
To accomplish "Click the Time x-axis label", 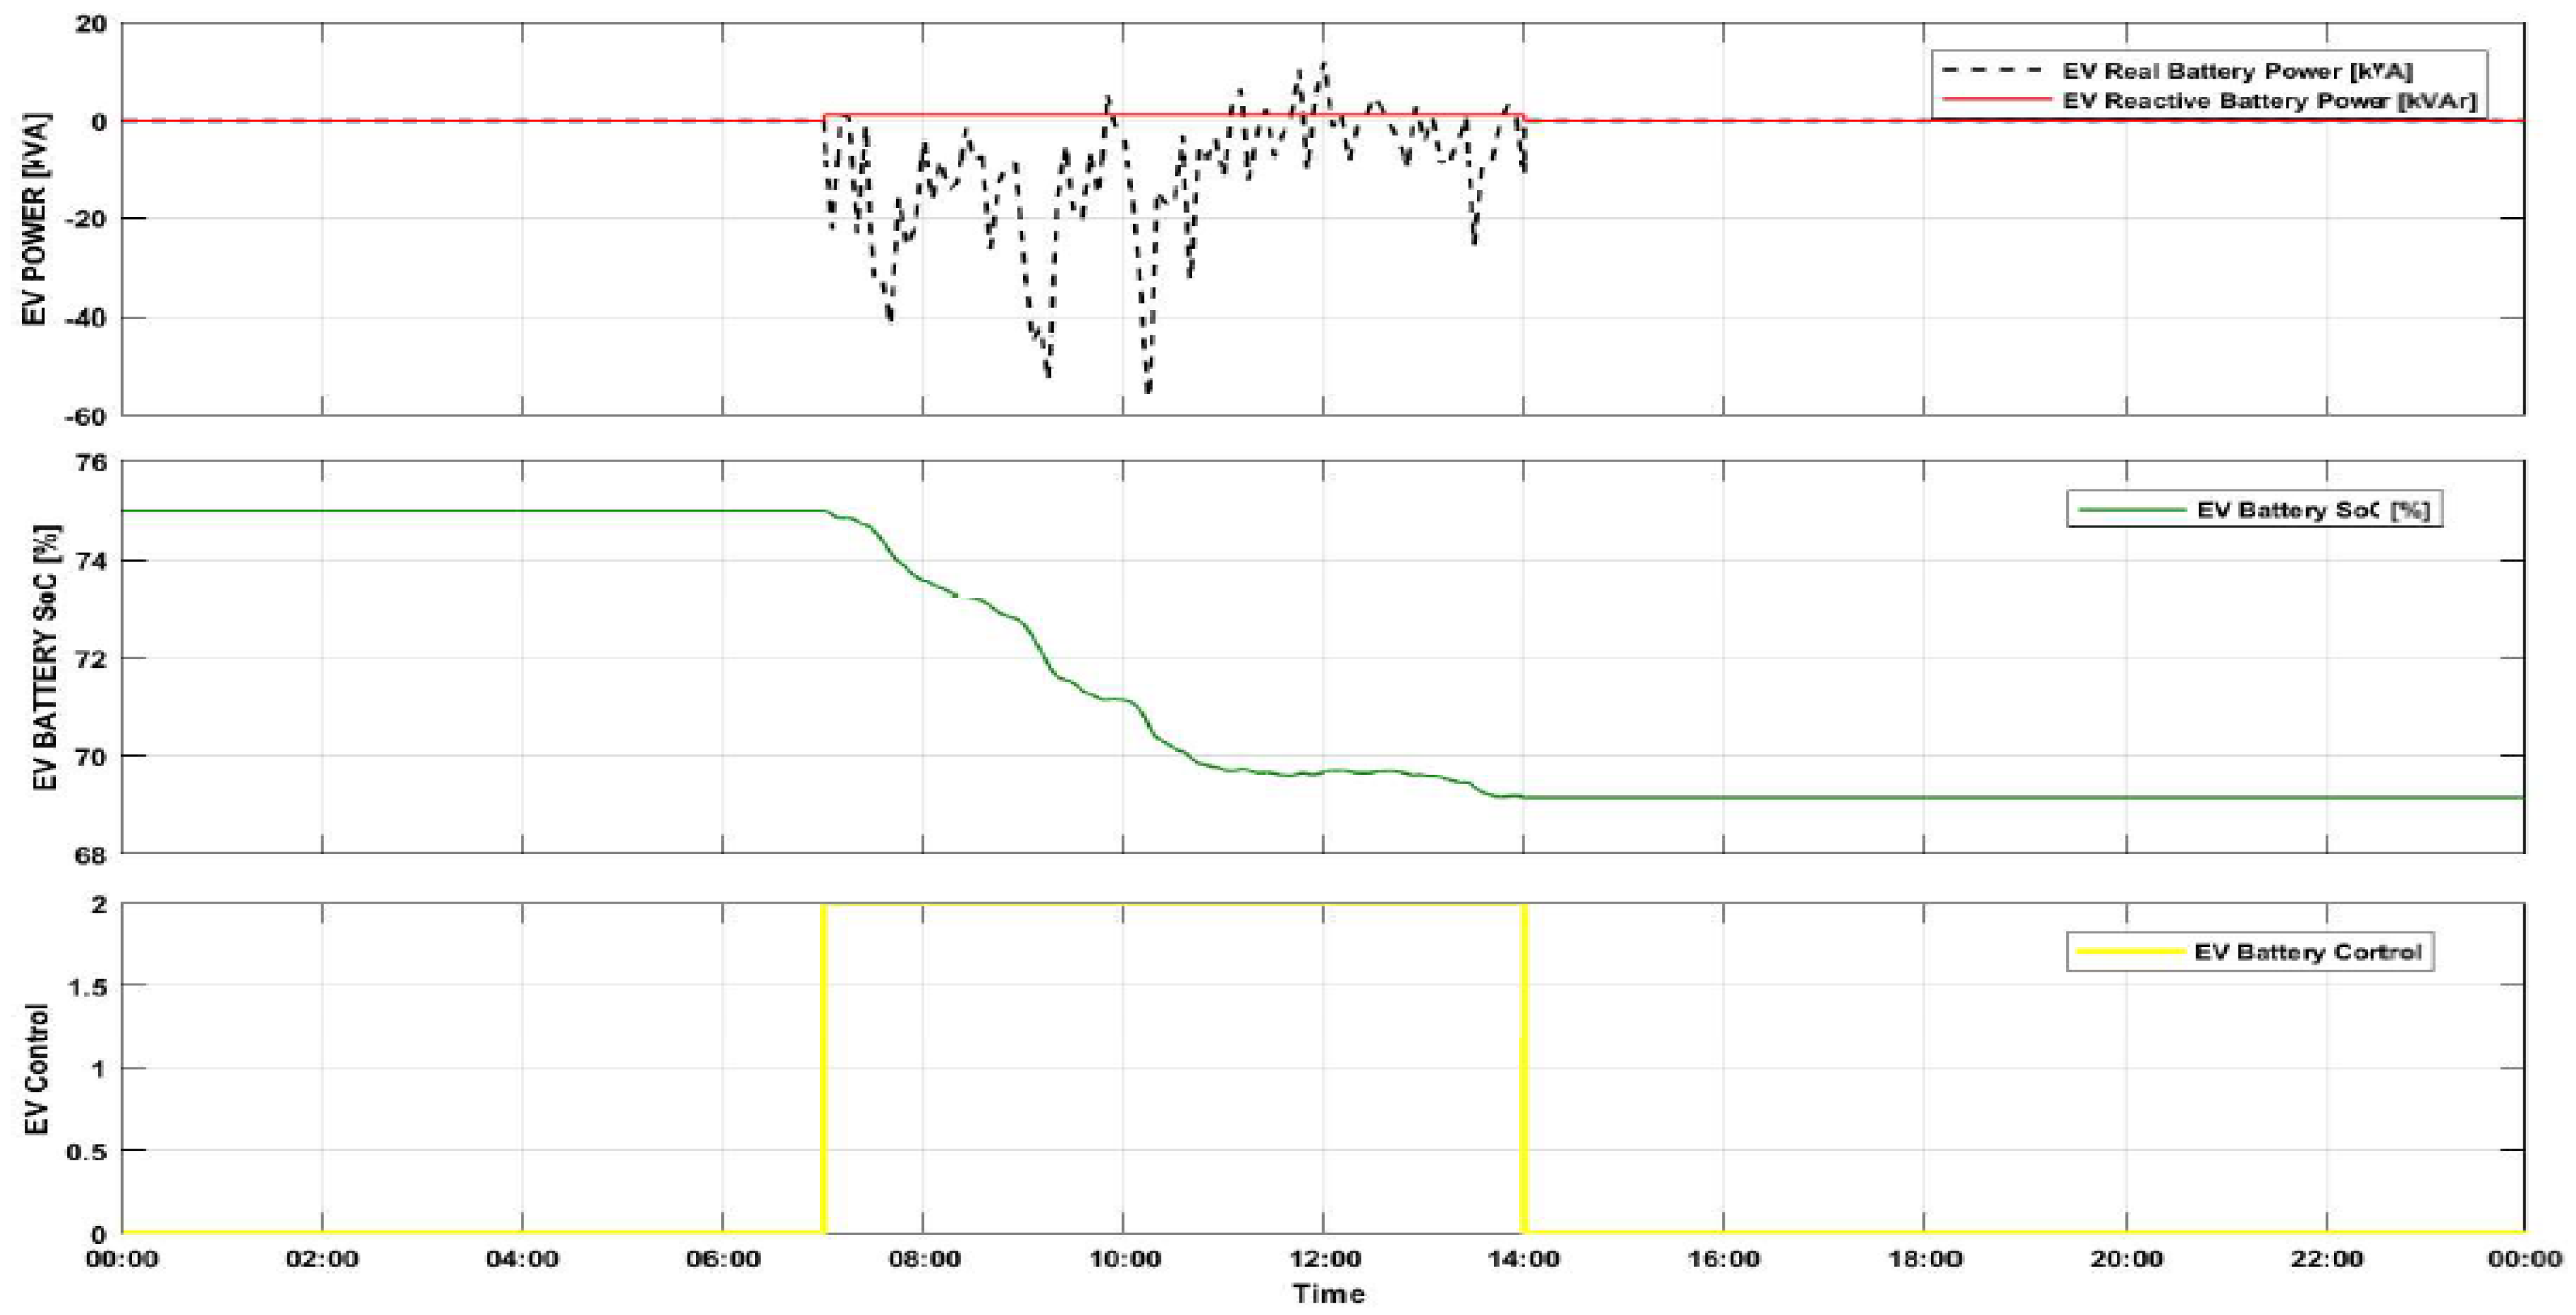I will click(x=1328, y=1294).
